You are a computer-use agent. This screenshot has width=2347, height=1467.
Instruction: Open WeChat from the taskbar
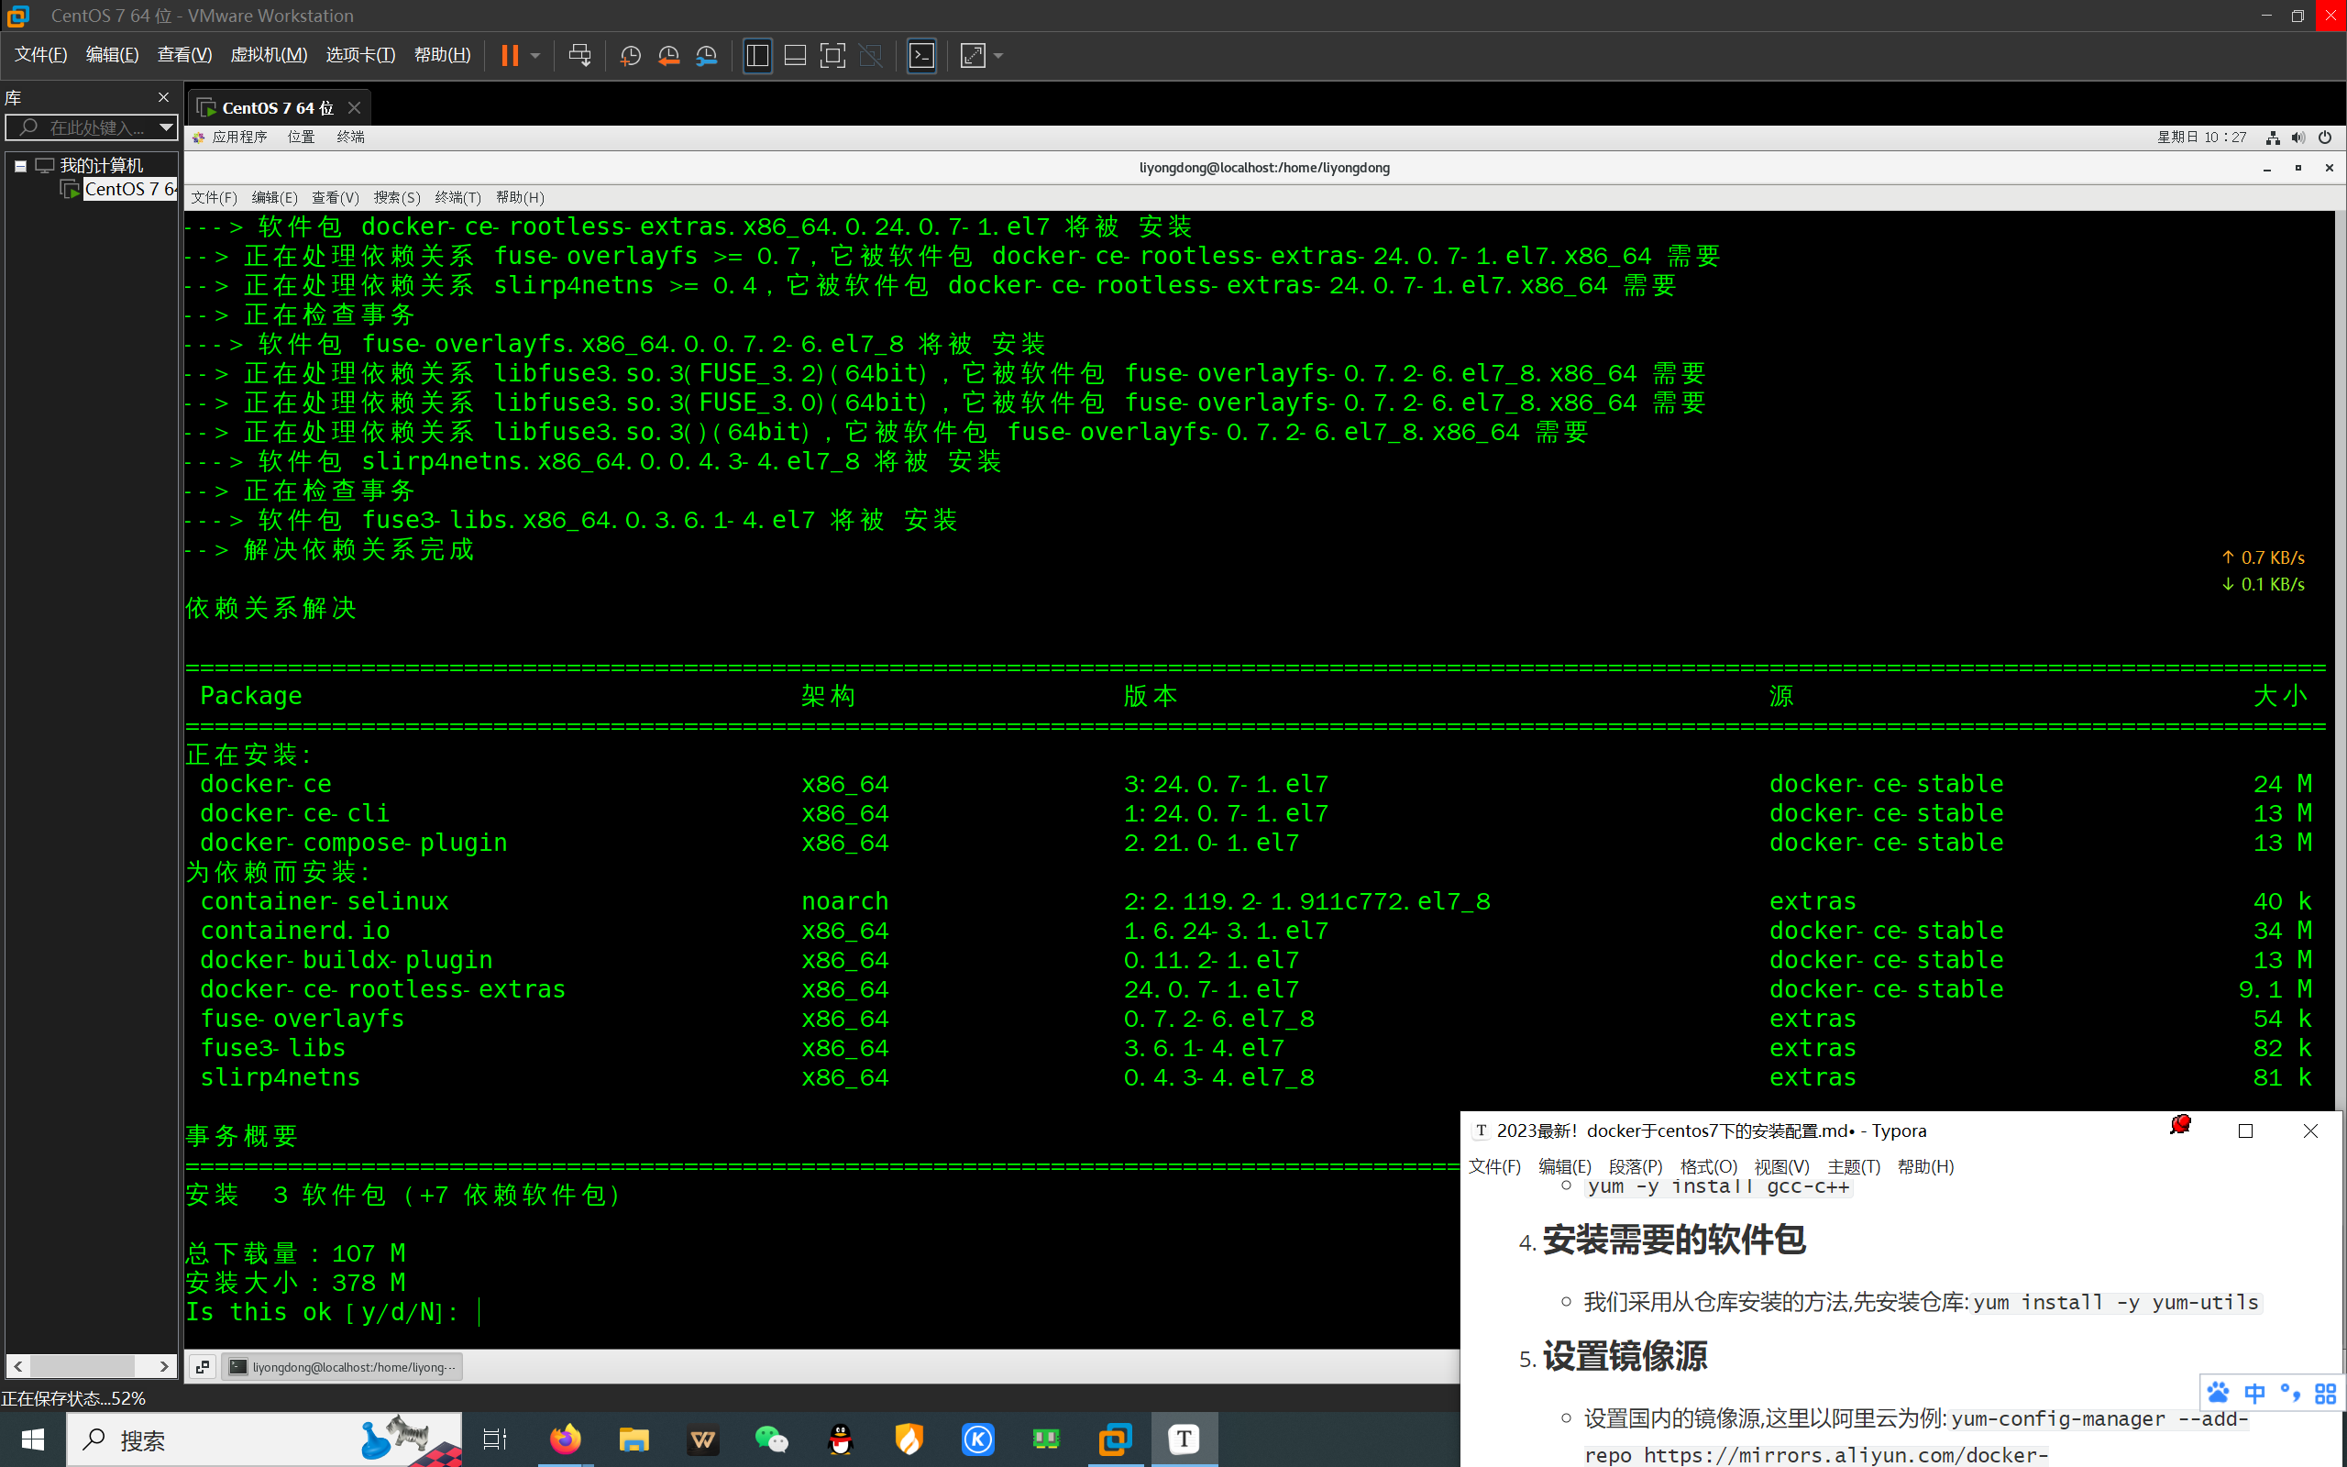pos(771,1439)
